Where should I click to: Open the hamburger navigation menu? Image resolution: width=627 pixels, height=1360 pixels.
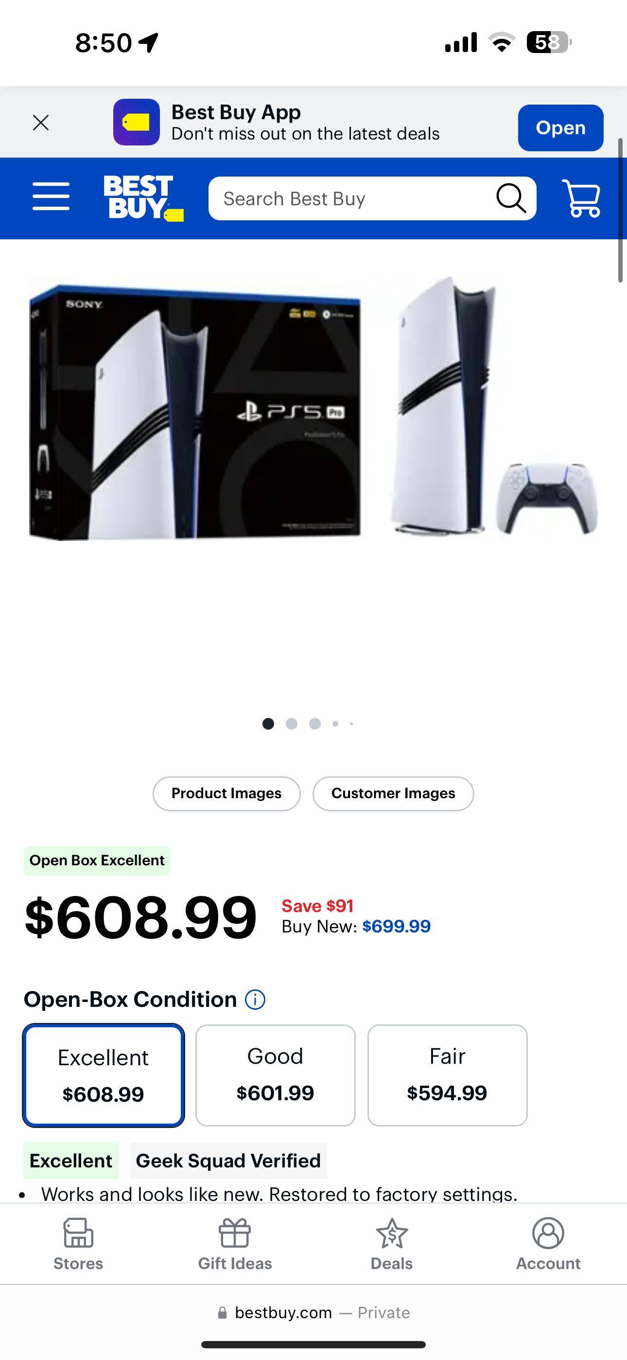tap(51, 197)
